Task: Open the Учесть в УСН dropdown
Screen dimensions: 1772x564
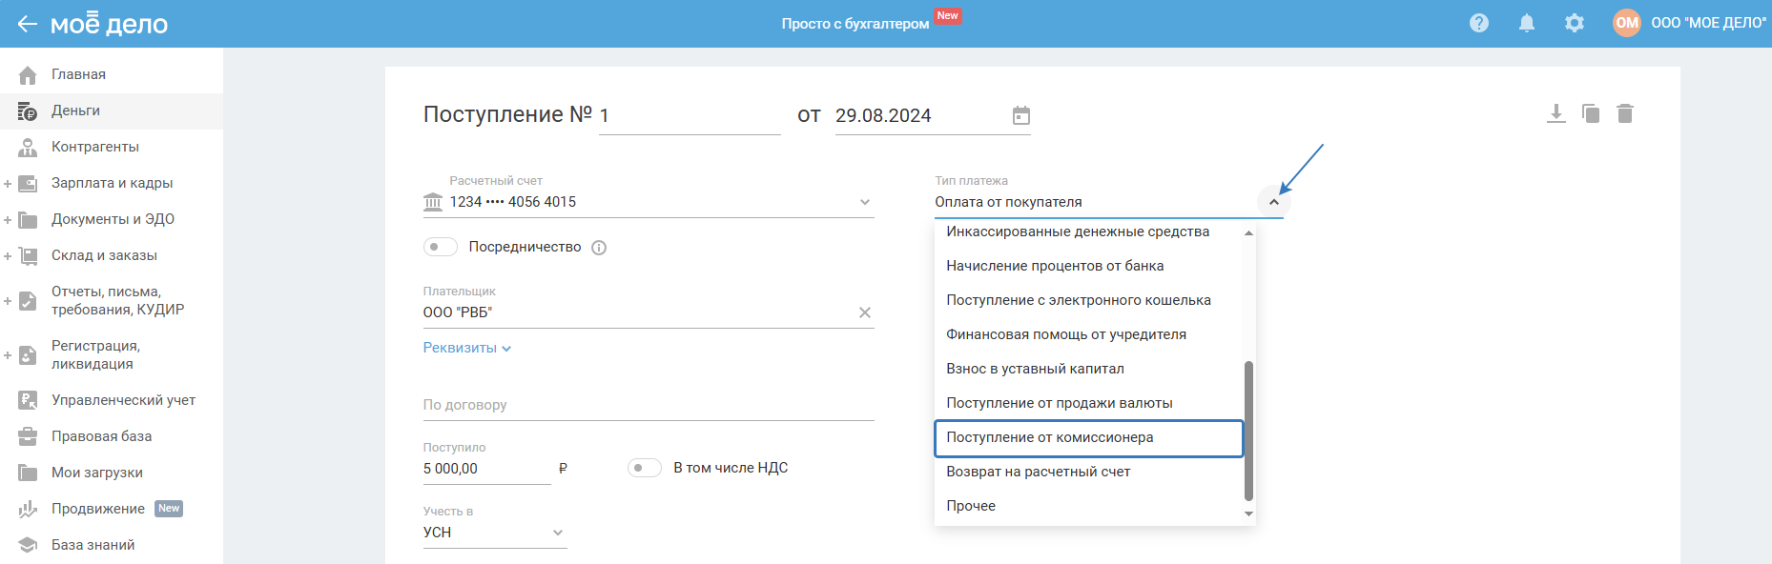Action: click(x=557, y=533)
